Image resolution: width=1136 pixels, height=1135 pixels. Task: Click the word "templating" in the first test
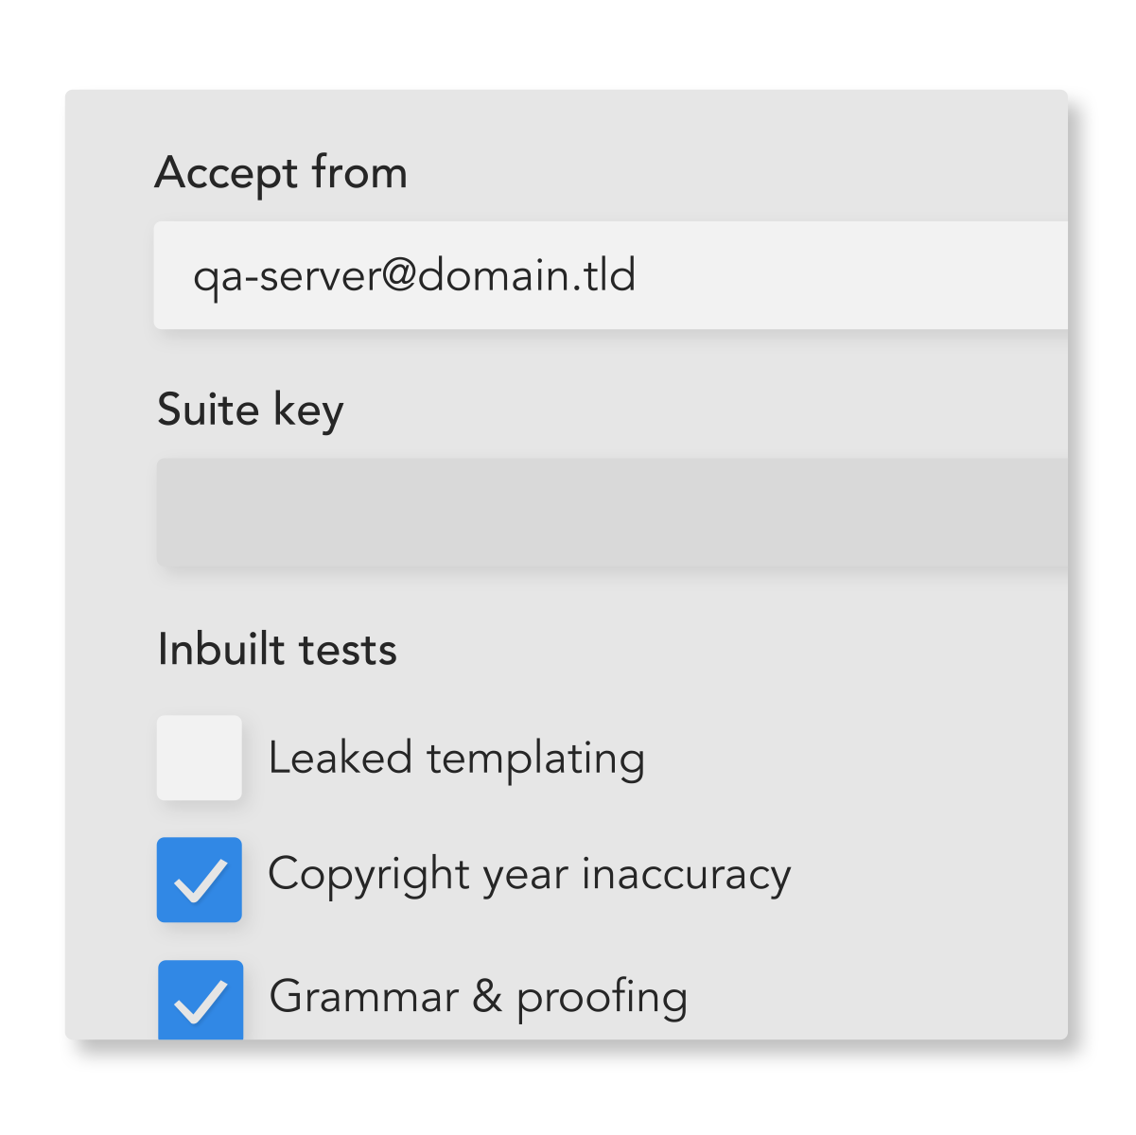click(535, 759)
